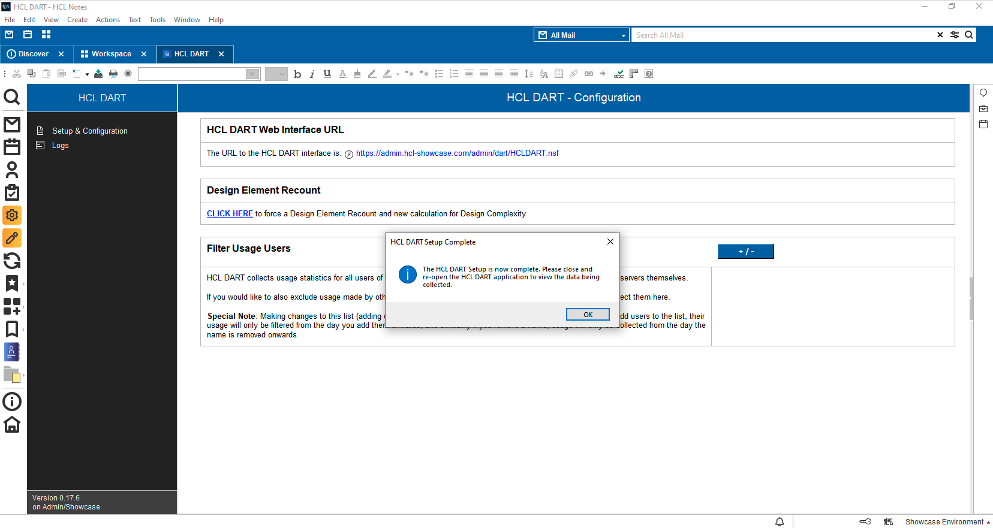Viewport: 993px width, 528px height.
Task: Click the add-apps grid plus icon in the left rail
Action: click(x=12, y=306)
